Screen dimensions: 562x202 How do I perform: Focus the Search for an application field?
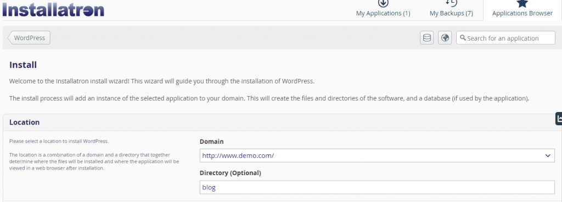coord(505,38)
